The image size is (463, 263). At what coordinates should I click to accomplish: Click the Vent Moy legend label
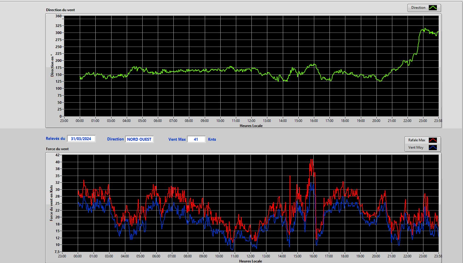coord(416,147)
